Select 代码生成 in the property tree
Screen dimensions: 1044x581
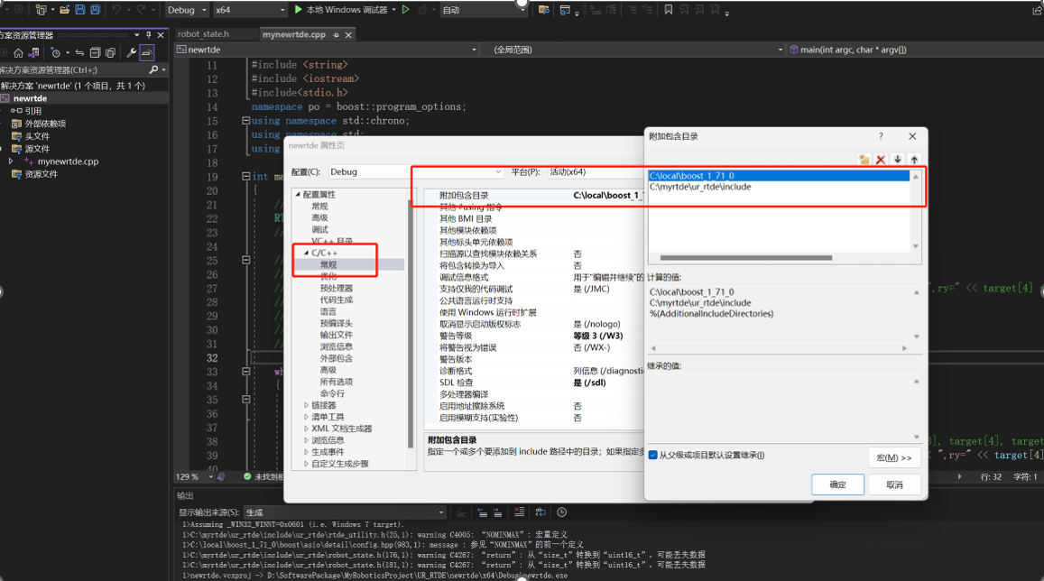click(337, 300)
